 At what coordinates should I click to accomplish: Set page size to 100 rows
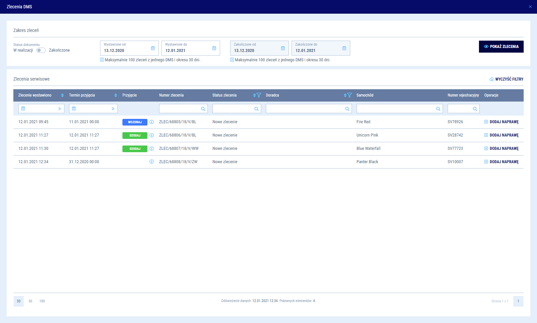[42, 301]
